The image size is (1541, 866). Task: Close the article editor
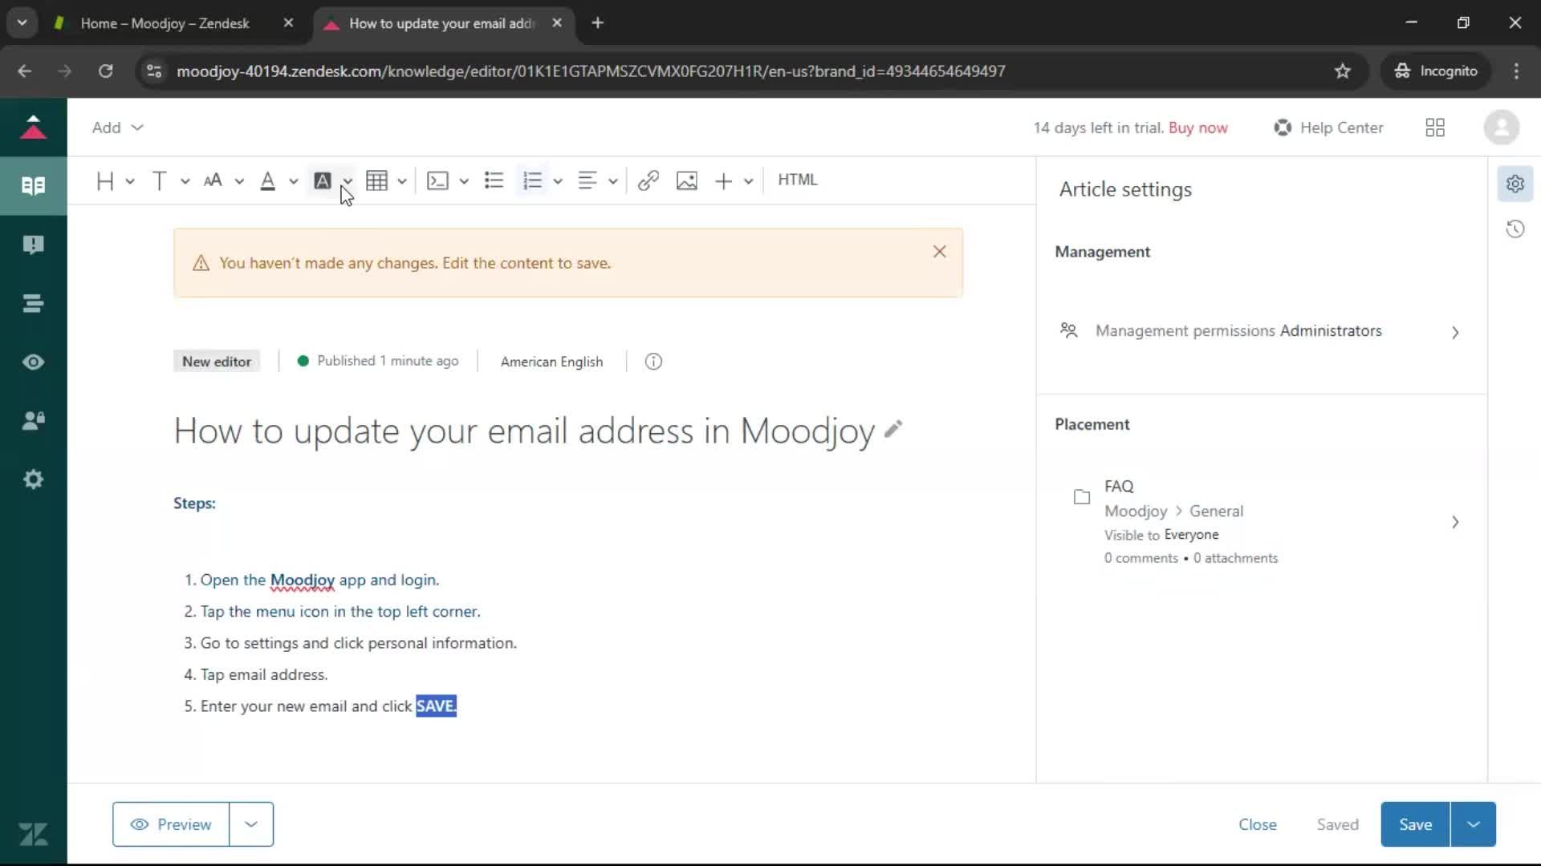(1257, 824)
